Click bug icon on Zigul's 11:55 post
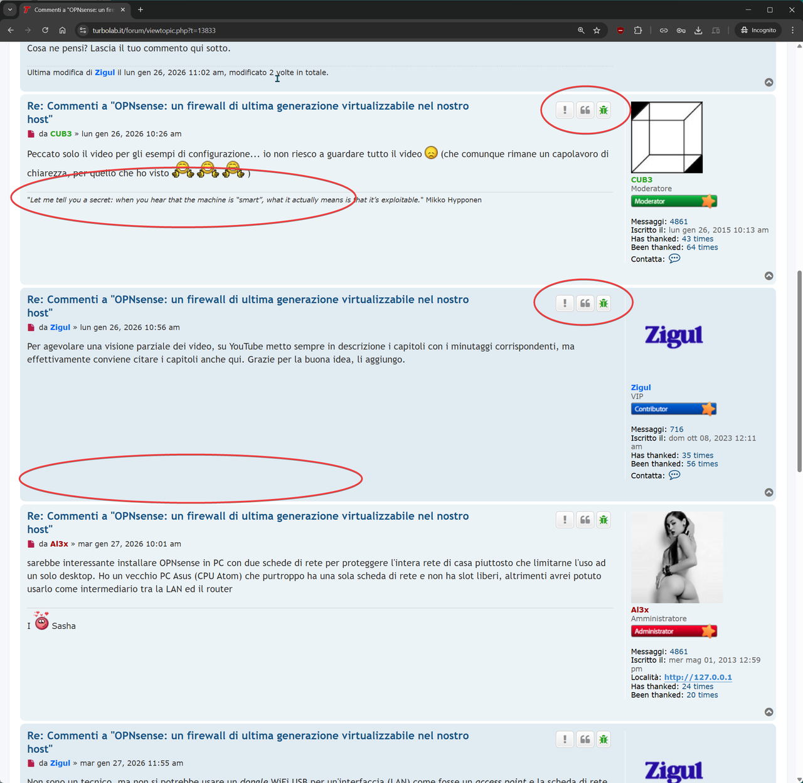Screen dimensions: 803x783 pos(604,739)
